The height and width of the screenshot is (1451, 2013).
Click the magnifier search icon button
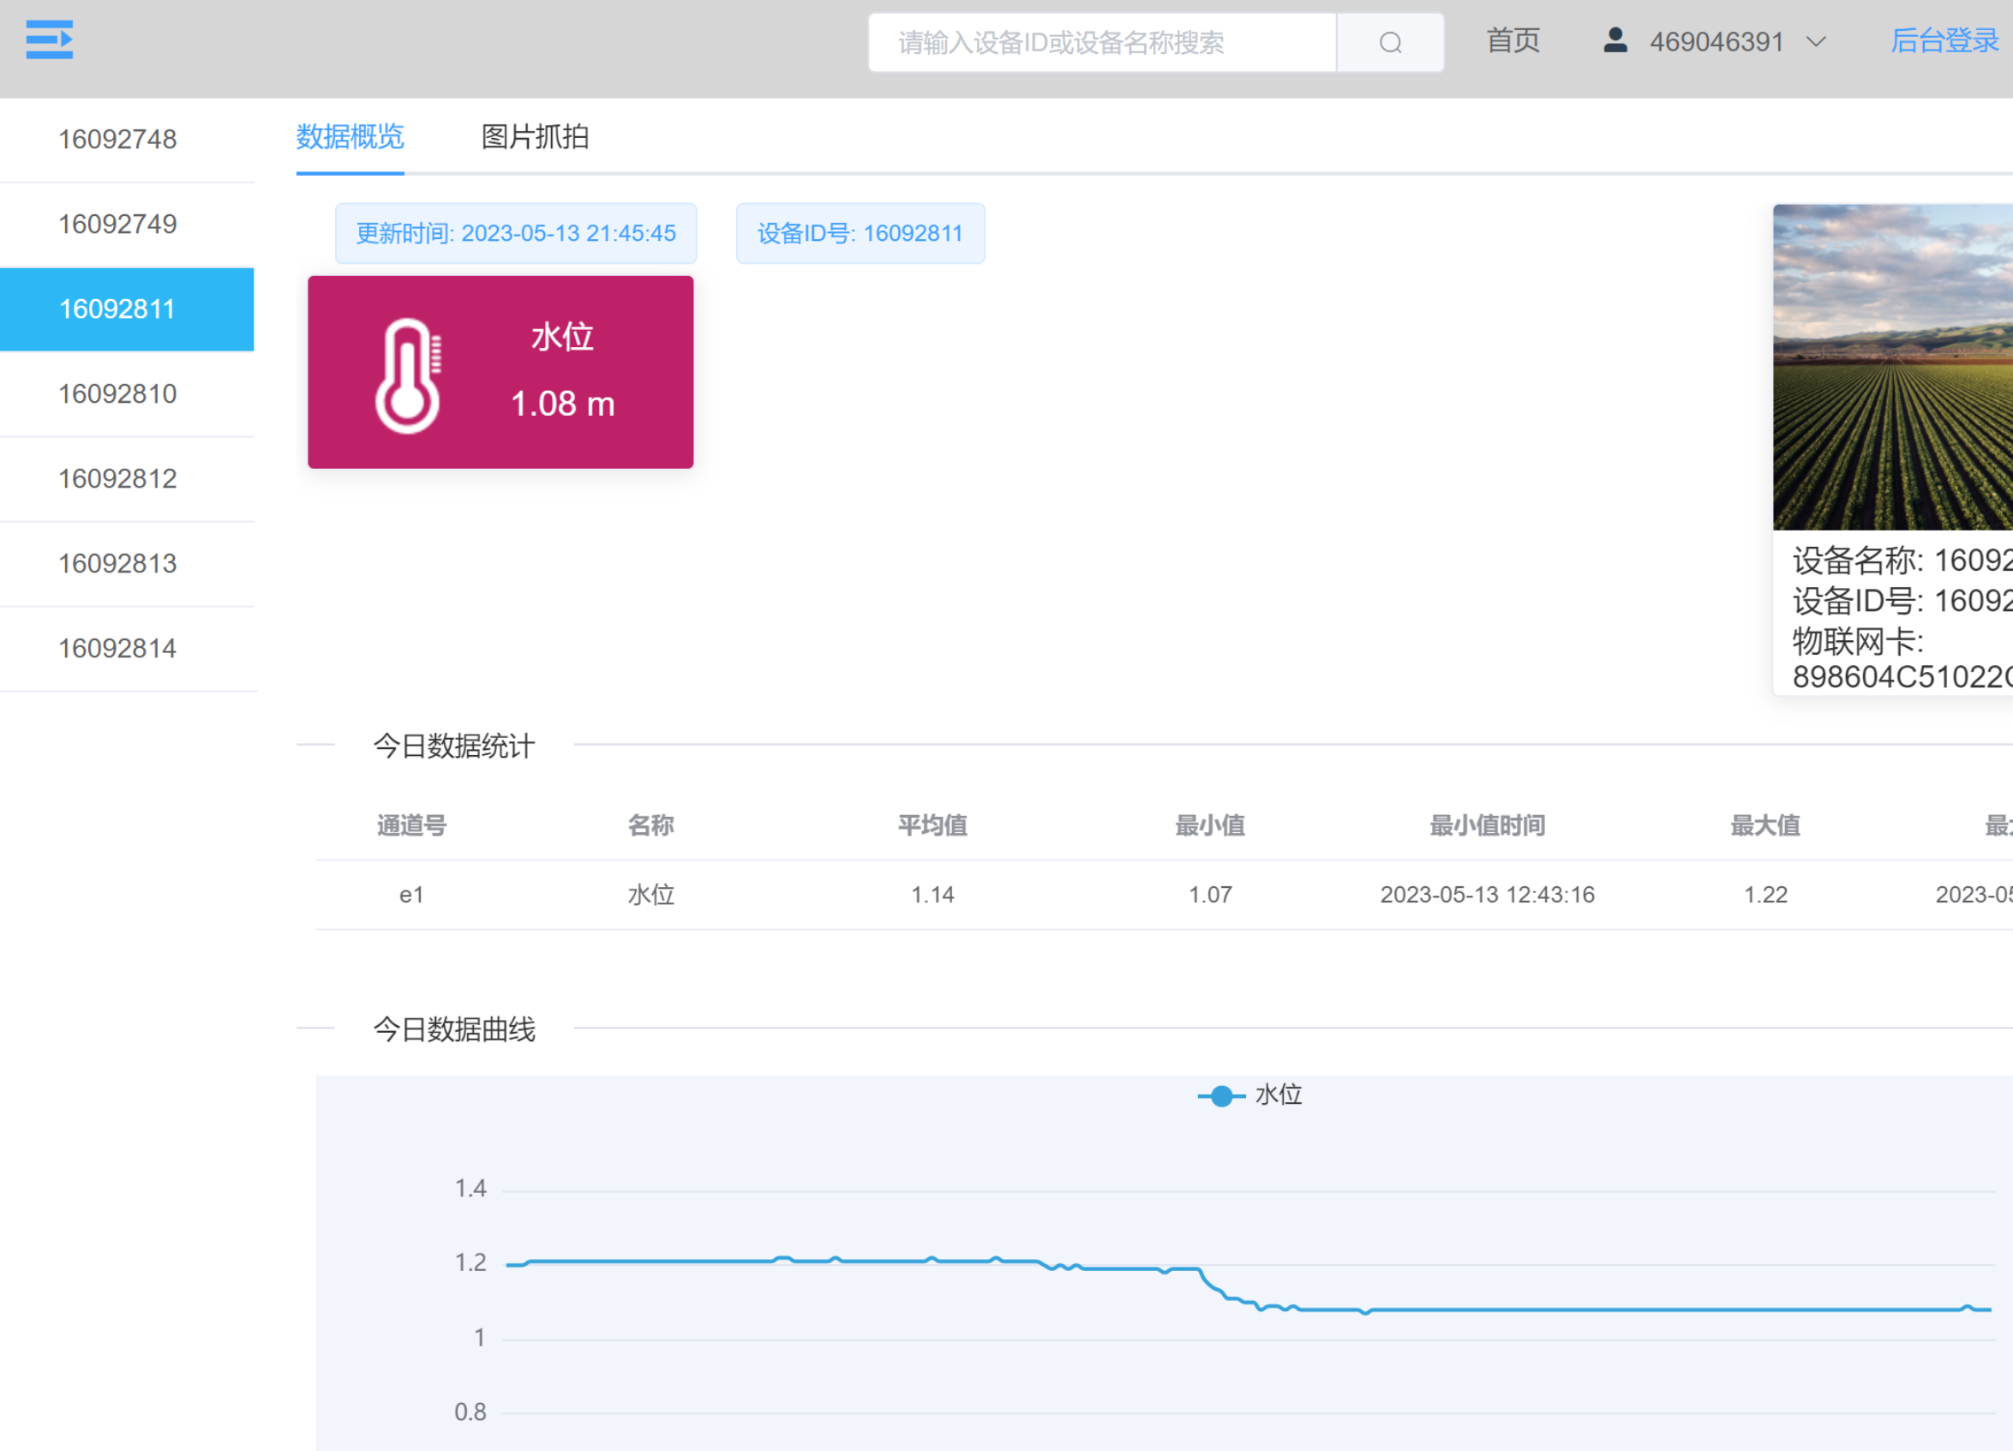(1390, 43)
